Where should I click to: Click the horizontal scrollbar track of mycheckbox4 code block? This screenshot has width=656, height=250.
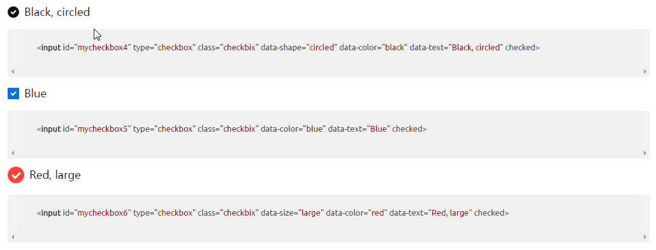(328, 72)
